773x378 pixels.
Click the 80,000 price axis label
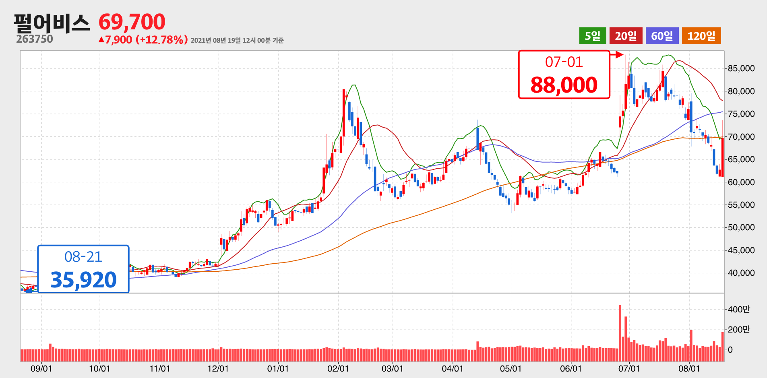(741, 91)
